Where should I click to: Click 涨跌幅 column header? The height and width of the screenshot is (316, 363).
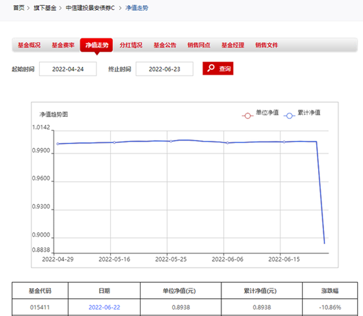pos(330,291)
